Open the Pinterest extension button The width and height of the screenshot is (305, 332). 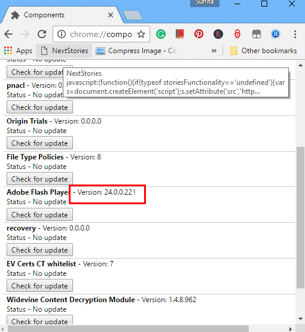coord(199,34)
